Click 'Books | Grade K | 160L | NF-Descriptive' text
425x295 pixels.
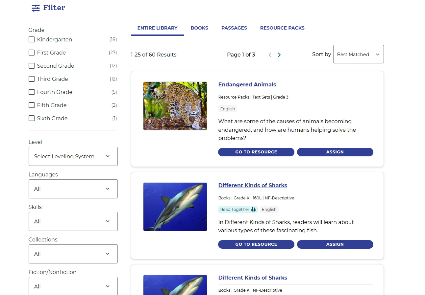(x=256, y=198)
